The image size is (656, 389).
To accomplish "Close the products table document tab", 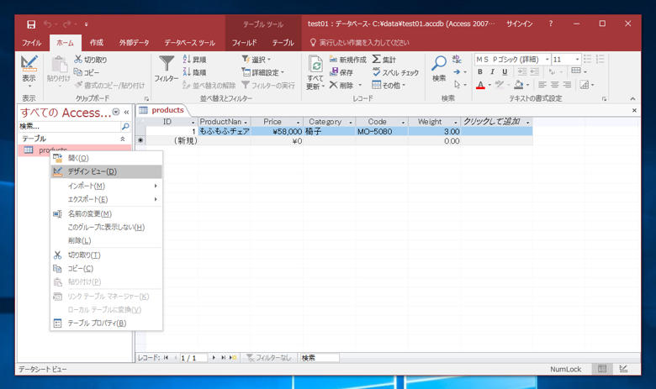I will tap(634, 110).
